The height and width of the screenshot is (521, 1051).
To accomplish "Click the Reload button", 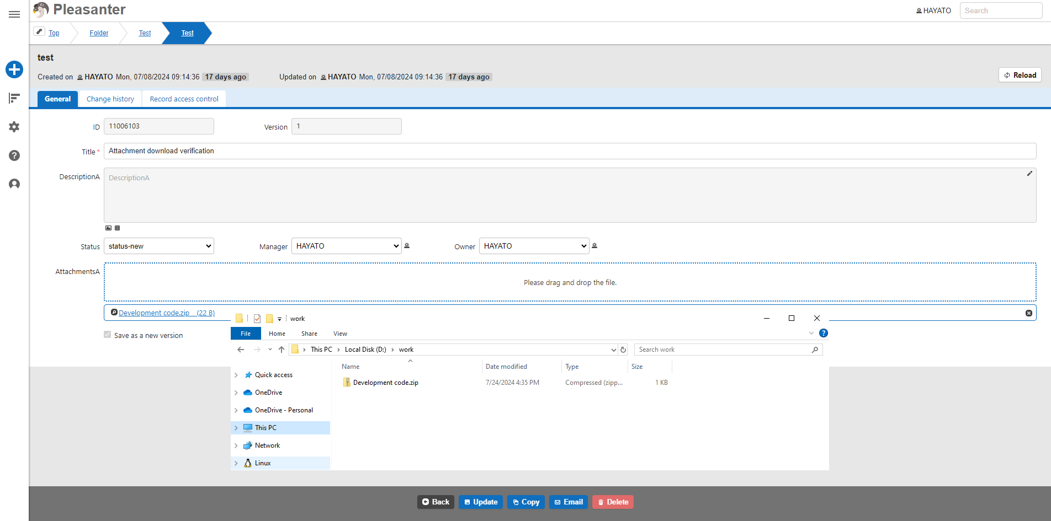I will (x=1020, y=75).
